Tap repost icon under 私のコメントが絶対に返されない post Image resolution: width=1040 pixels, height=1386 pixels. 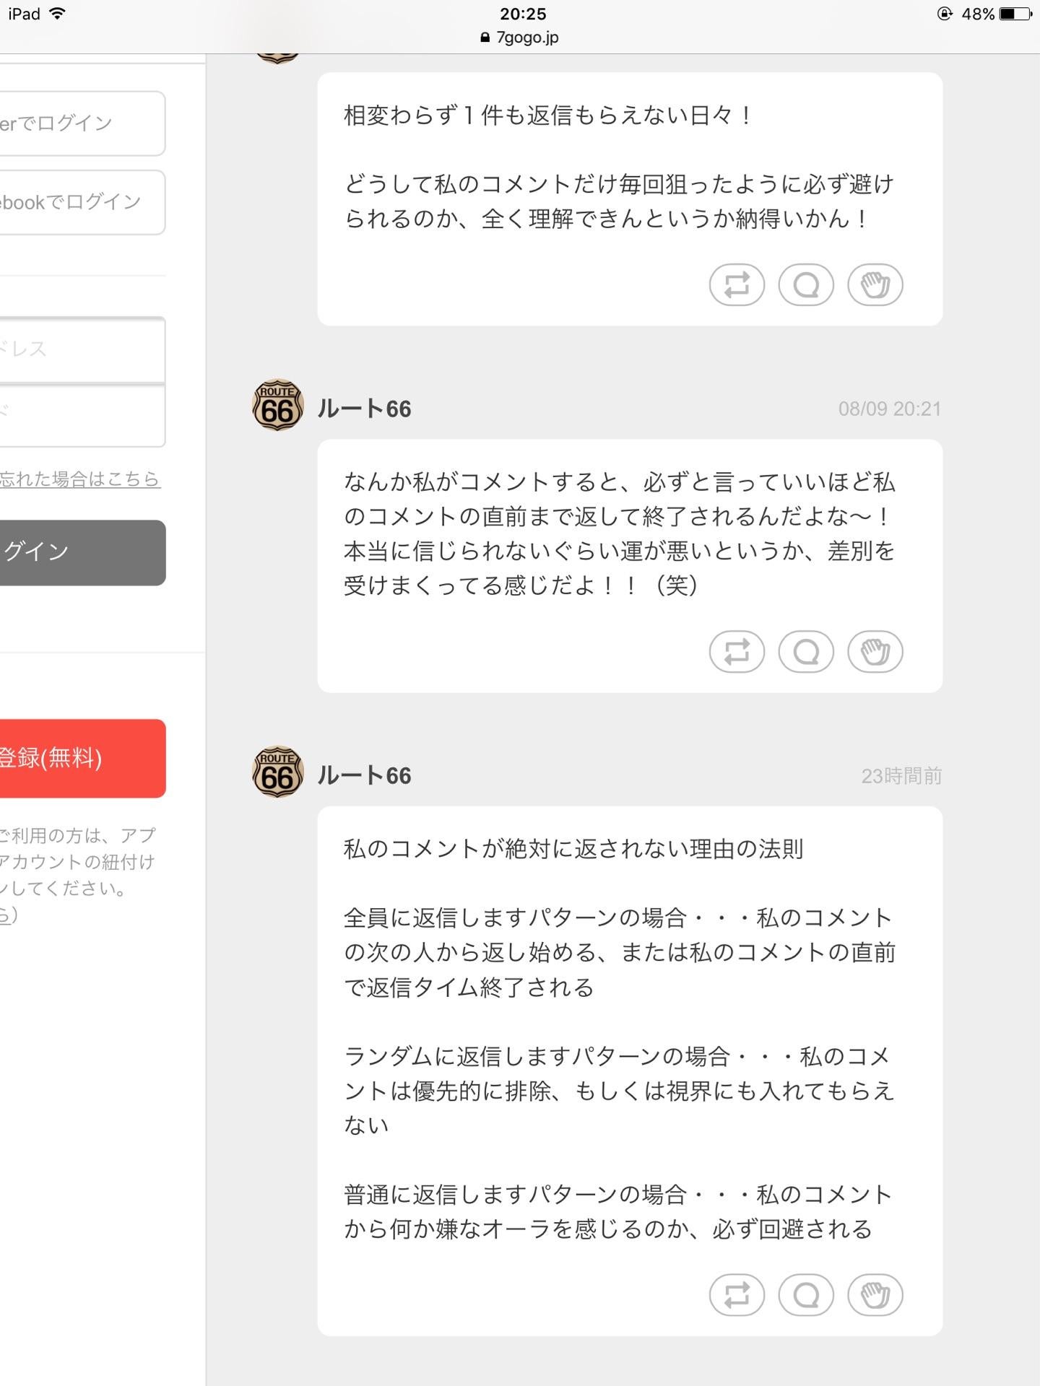coord(737,1294)
